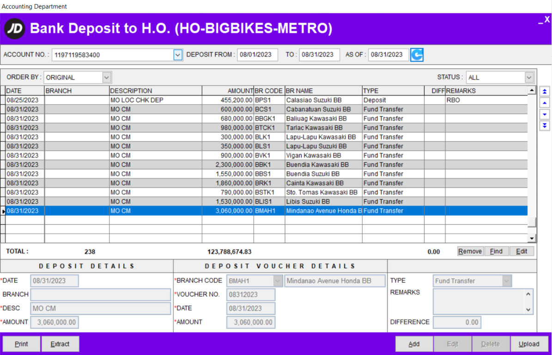Click the blue refresh icon beside AS OF
This screenshot has width=552, height=355.
point(417,55)
